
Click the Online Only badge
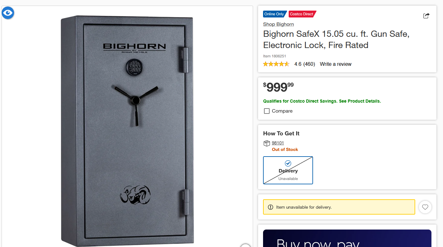point(275,14)
